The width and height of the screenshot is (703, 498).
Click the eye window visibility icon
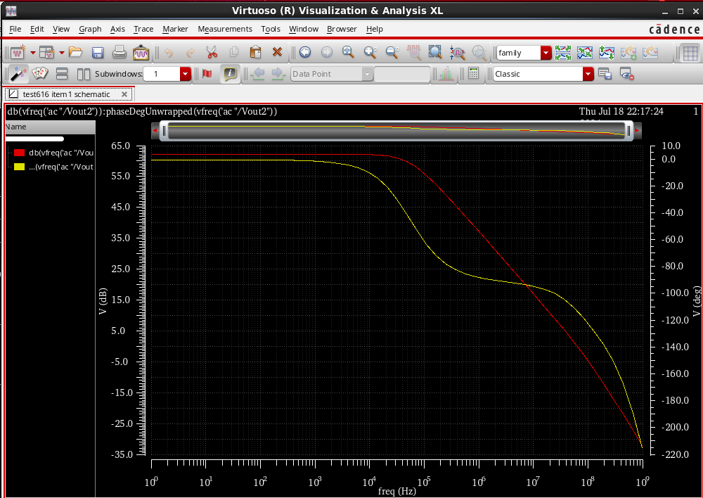(626, 74)
